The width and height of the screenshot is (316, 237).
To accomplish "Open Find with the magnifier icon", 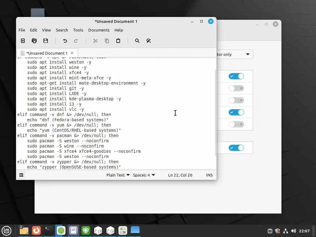I will coord(137,41).
